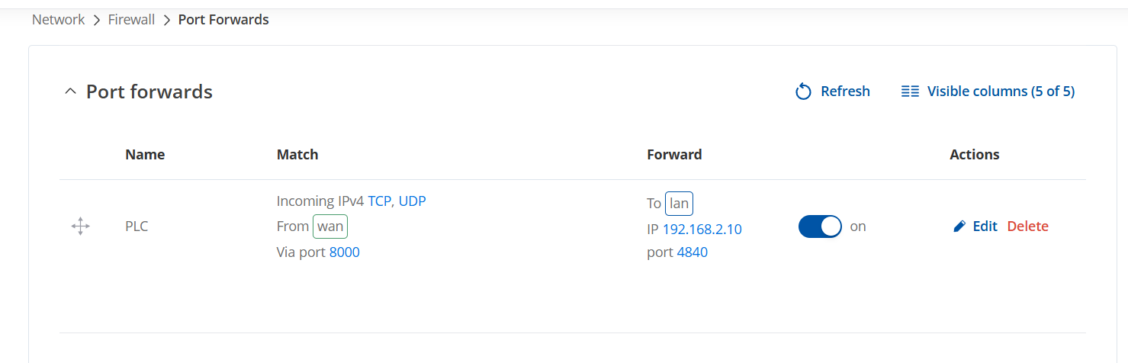Click the forward port 4840 link
The width and height of the screenshot is (1128, 363).
[x=692, y=252]
